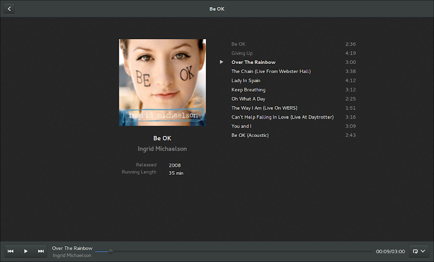Click the duration '1:51' of The Way I Am
The image size is (434, 262).
350,108
